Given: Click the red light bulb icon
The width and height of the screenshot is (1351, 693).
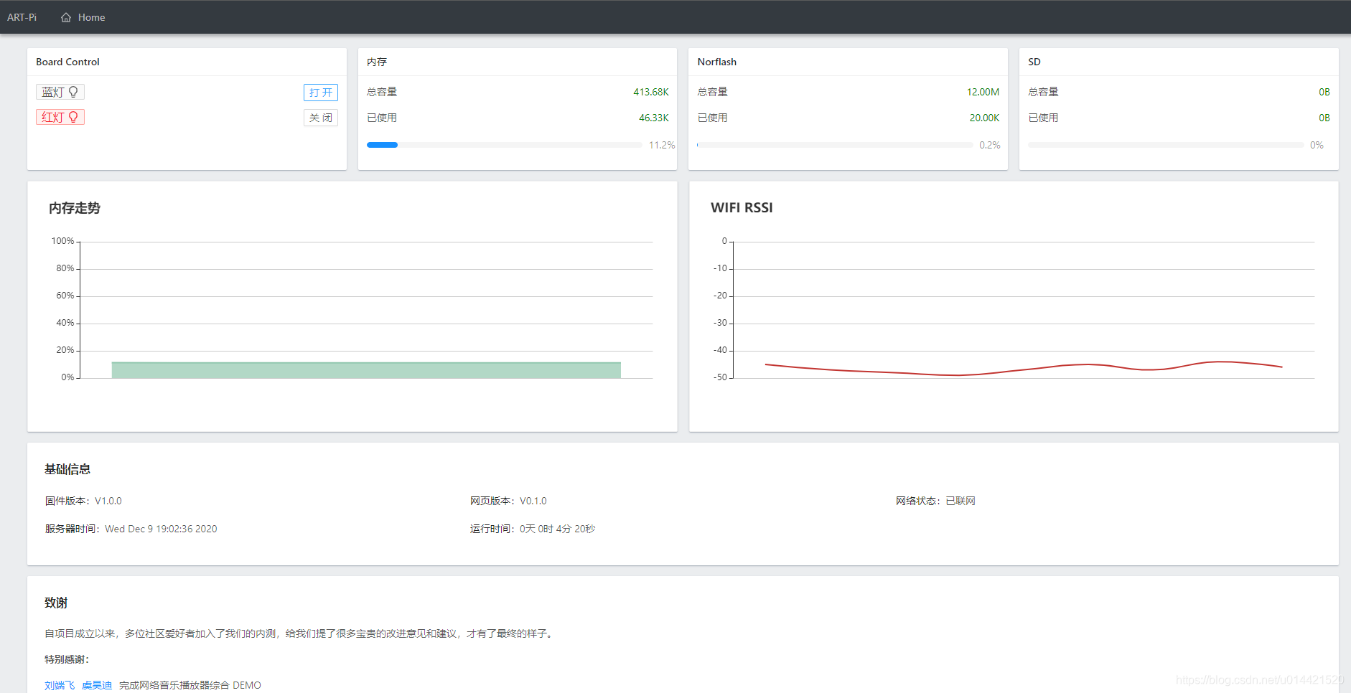Looking at the screenshot, I should [x=73, y=117].
